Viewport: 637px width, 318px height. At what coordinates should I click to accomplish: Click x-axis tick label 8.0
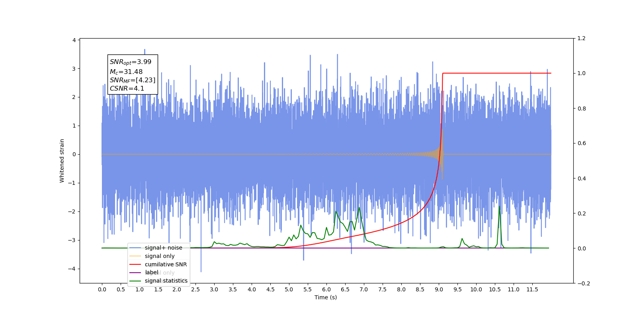[401, 289]
